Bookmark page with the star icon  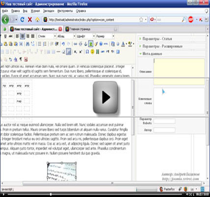(x=141, y=20)
